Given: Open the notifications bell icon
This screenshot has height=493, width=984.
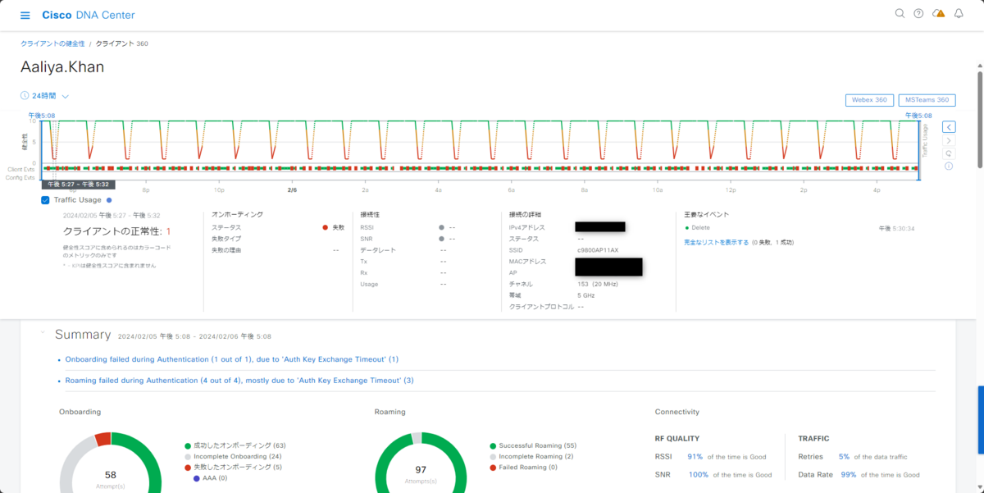Looking at the screenshot, I should 959,14.
